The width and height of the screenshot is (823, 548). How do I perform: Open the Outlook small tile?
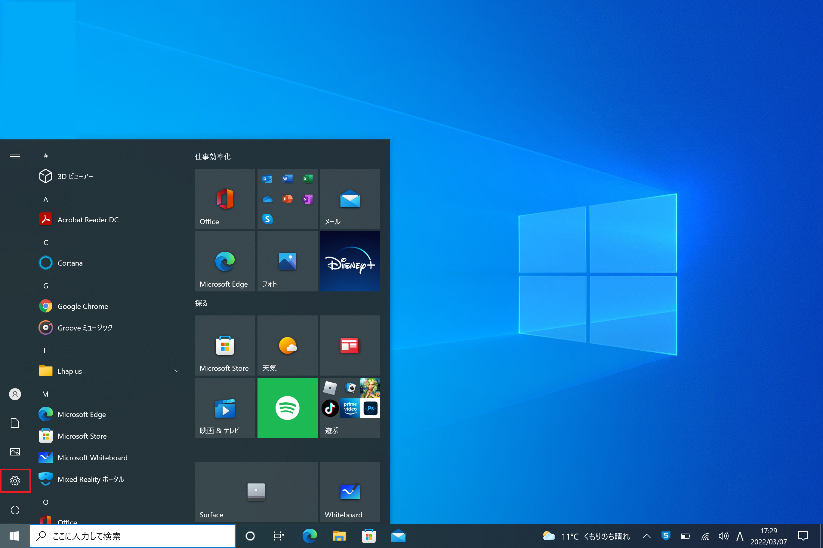pyautogui.click(x=267, y=179)
